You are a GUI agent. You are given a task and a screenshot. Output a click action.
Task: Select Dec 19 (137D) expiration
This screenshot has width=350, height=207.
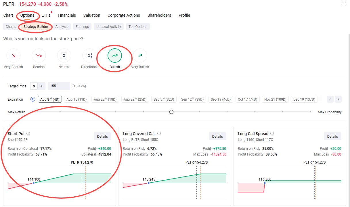coord(304,99)
